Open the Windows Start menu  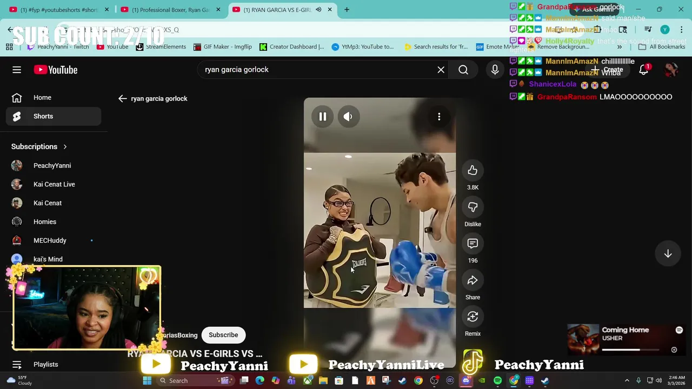(x=147, y=381)
